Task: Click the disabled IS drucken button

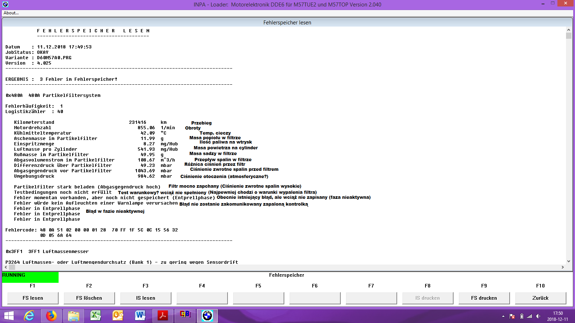Action: 428,298
